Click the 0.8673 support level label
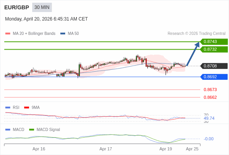The width and height of the screenshot is (229, 155). click(x=210, y=90)
